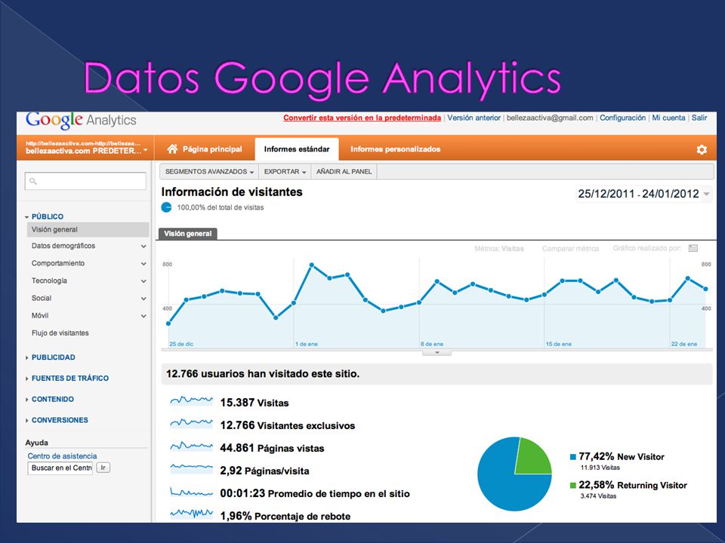The height and width of the screenshot is (543, 725).
Task: Select the Visión general chart tab
Action: (188, 234)
